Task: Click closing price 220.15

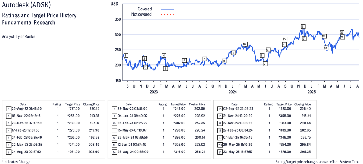Action: (95, 108)
